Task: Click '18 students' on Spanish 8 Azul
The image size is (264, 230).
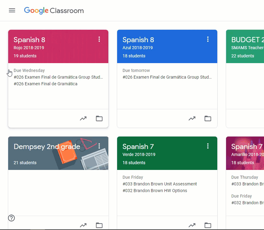Action: tap(134, 56)
